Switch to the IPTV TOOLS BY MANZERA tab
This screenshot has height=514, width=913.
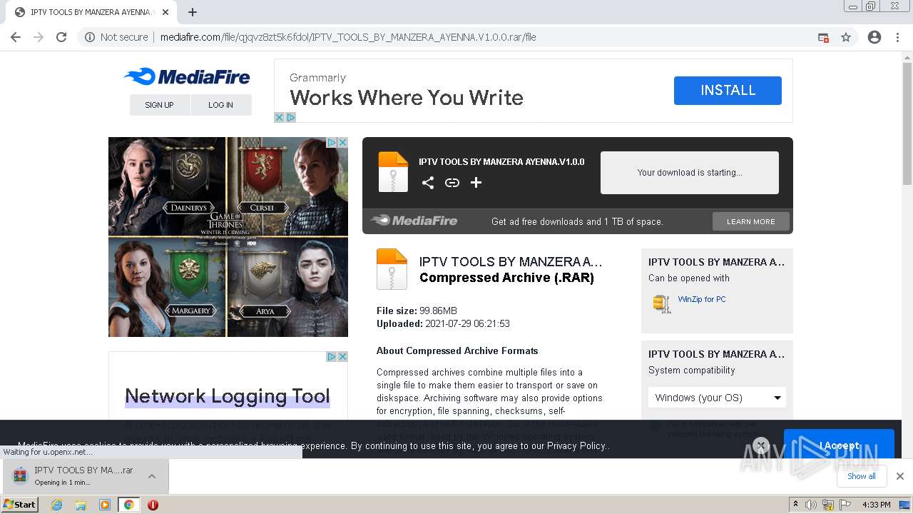91,12
